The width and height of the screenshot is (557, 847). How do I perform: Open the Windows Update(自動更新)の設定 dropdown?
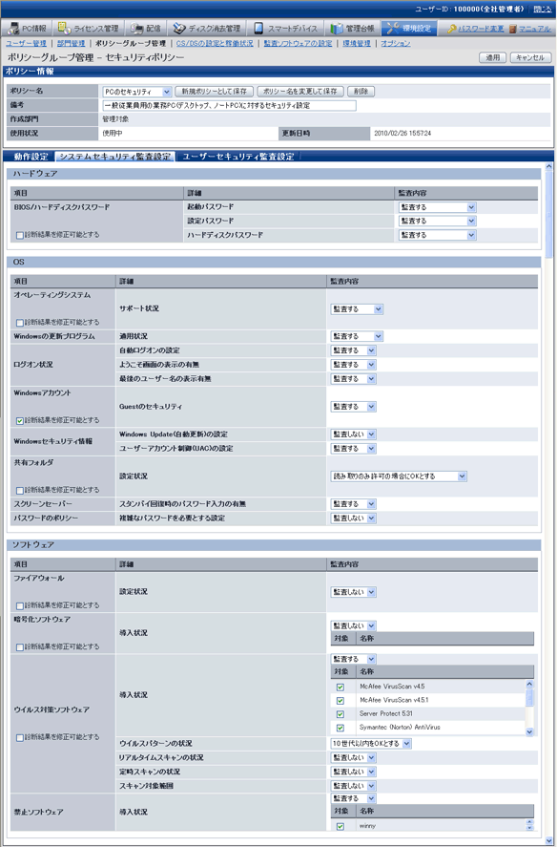(353, 434)
